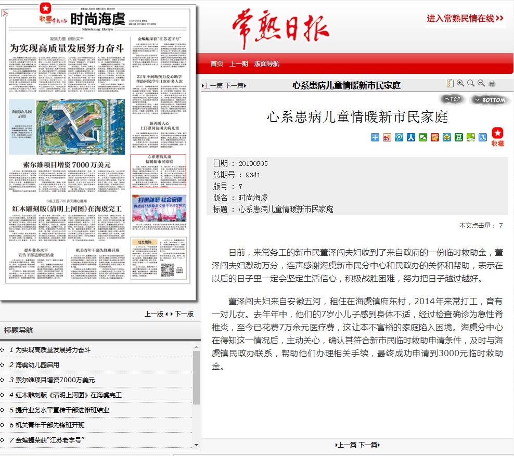The height and width of the screenshot is (456, 514).
Task: Open headline 3 索尔维项目增资7000万美元
Action: tap(55, 380)
